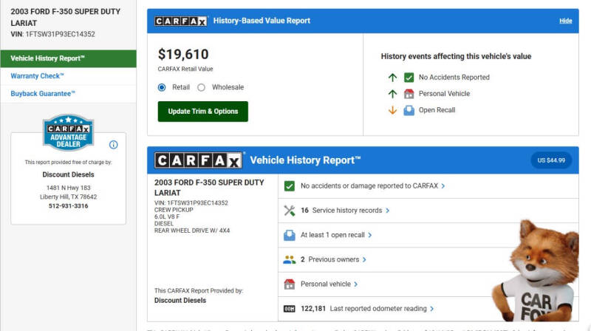The width and height of the screenshot is (591, 331).
Task: Select the Wholesale value radio button
Action: 202,87
